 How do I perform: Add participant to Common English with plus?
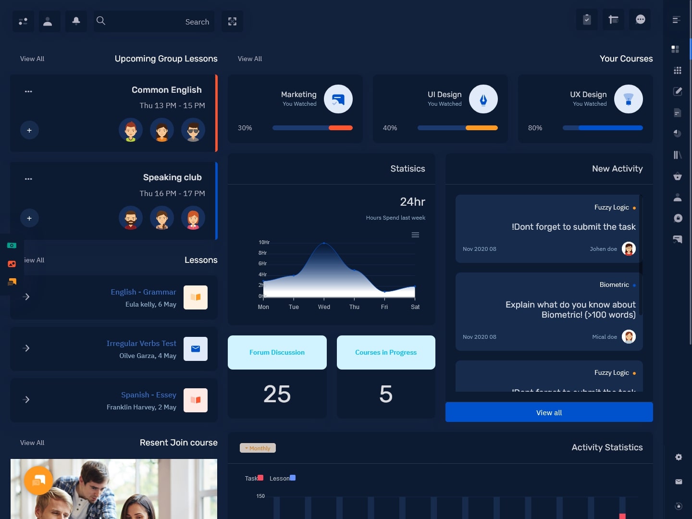pos(29,130)
